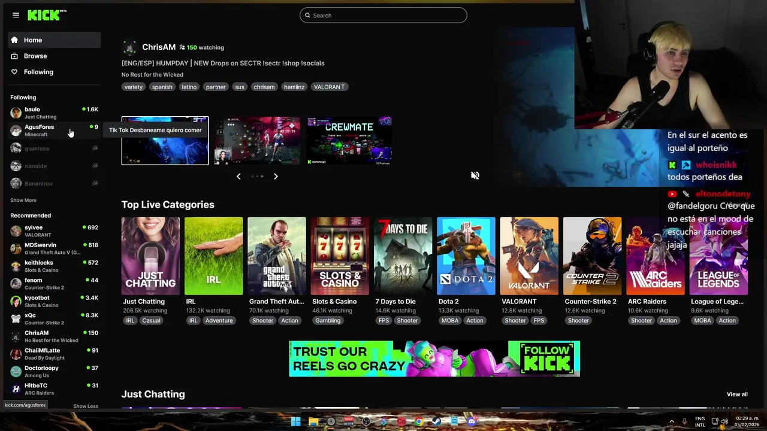Open MDSwervin recommended channel

coord(54,248)
